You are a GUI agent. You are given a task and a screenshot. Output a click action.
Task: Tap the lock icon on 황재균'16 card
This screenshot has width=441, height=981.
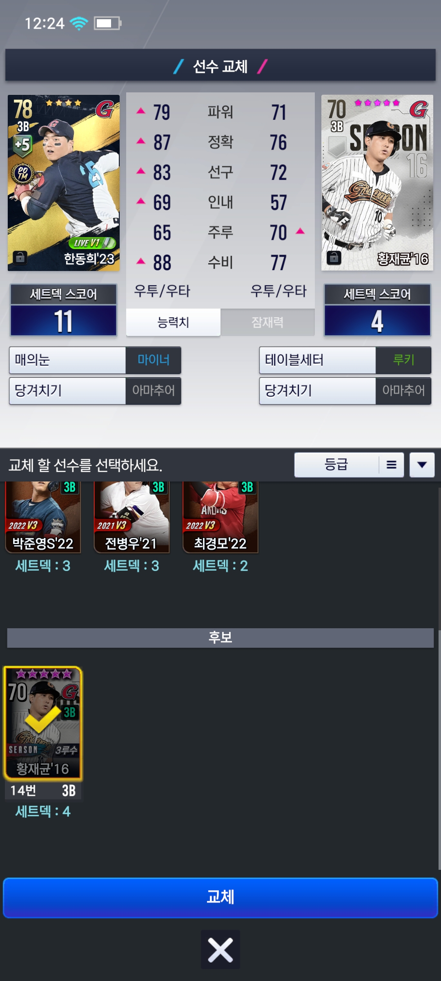334,258
